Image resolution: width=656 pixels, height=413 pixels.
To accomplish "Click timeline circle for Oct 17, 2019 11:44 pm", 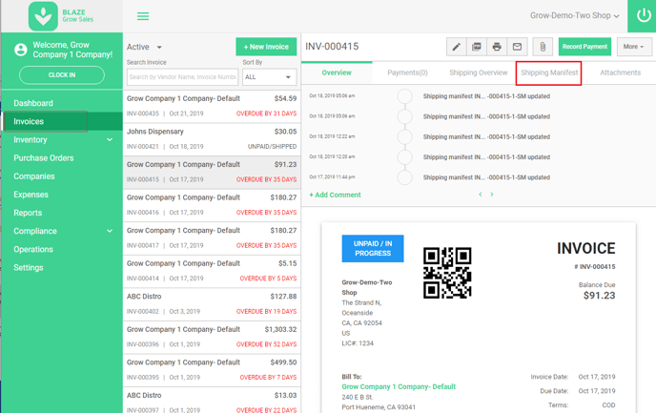I will [x=404, y=177].
